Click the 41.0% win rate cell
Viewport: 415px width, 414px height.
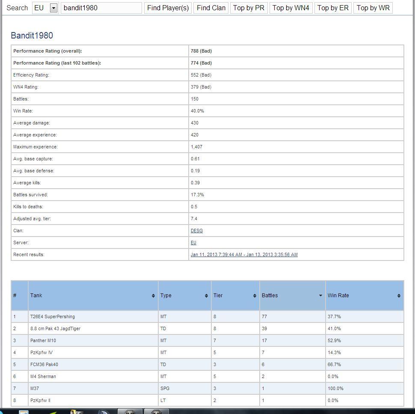[x=365, y=328]
